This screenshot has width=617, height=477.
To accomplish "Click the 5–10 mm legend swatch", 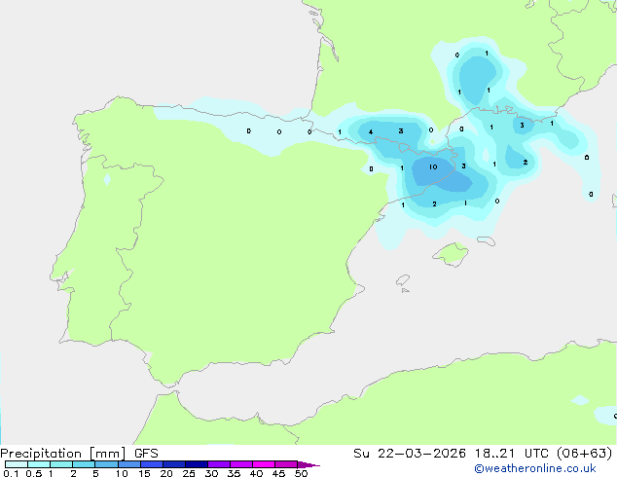I will tap(106, 464).
